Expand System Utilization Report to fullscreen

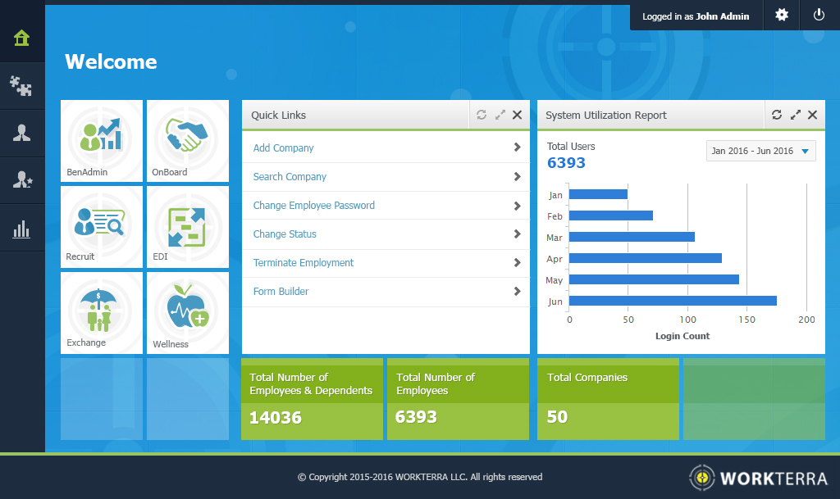pyautogui.click(x=795, y=116)
